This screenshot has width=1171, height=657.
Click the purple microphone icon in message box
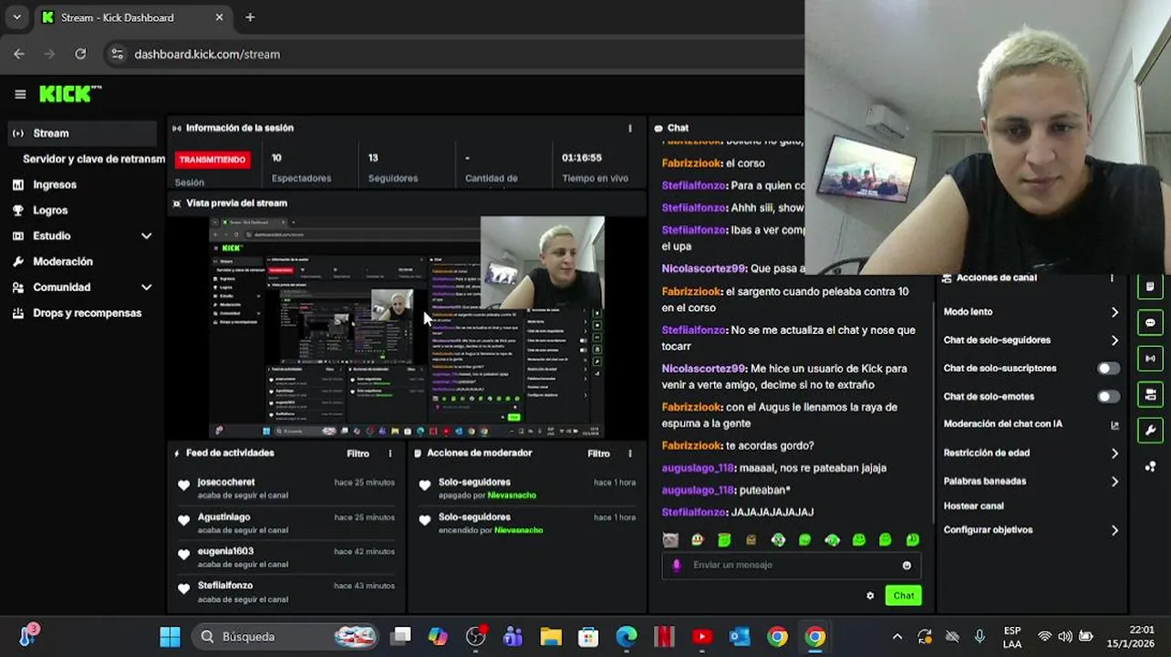coord(677,565)
